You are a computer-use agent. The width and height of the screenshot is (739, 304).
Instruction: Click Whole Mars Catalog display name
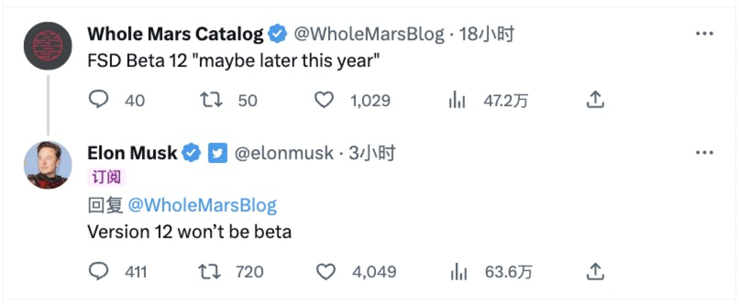tap(175, 34)
